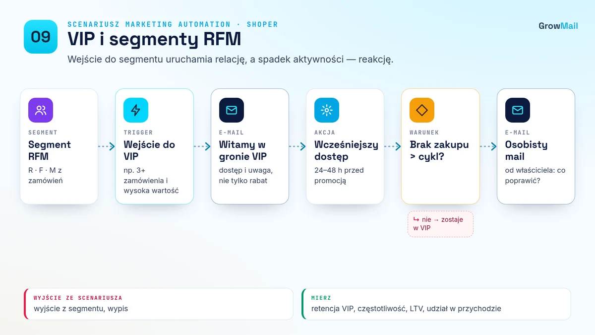Click the WARUNEK category label
This screenshot has width=595, height=335.
pyautogui.click(x=424, y=133)
